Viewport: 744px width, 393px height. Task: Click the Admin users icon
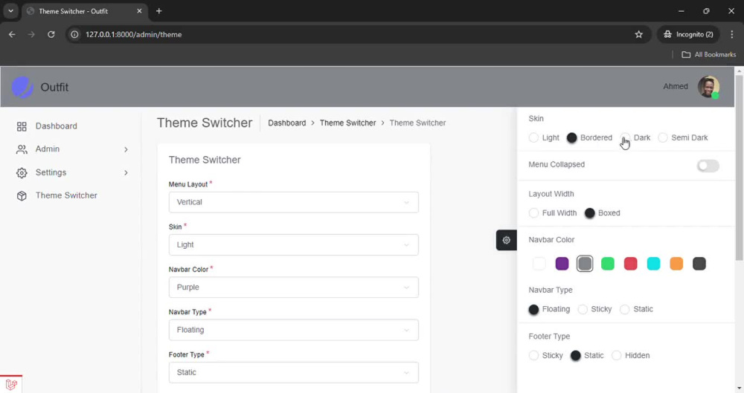(22, 149)
